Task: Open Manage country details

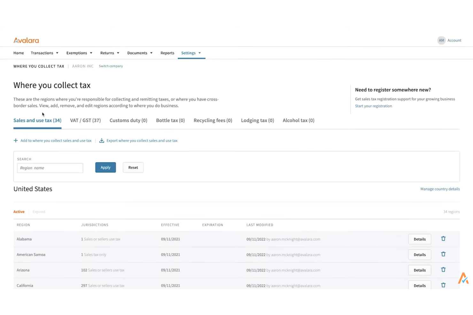Action: (x=440, y=189)
